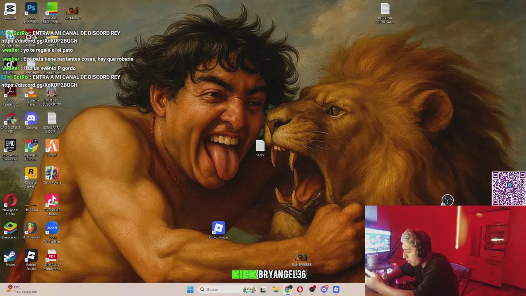
Task: Open CPUID CPU-Z MSI shortcut
Action: (10, 123)
